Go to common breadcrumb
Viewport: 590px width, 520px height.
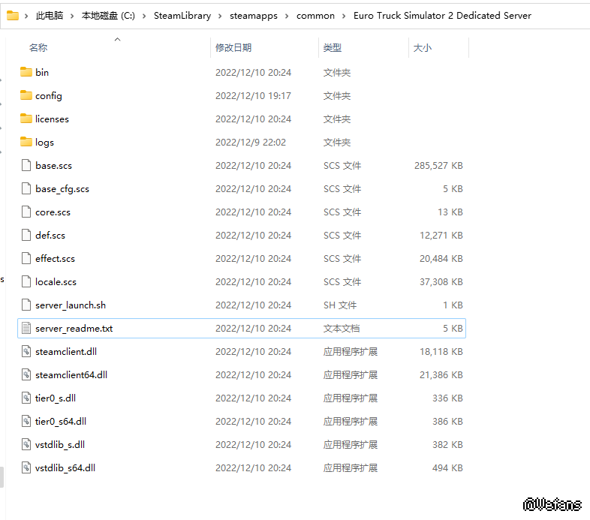tap(315, 16)
